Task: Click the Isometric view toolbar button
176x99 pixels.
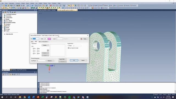Action: click(120, 5)
